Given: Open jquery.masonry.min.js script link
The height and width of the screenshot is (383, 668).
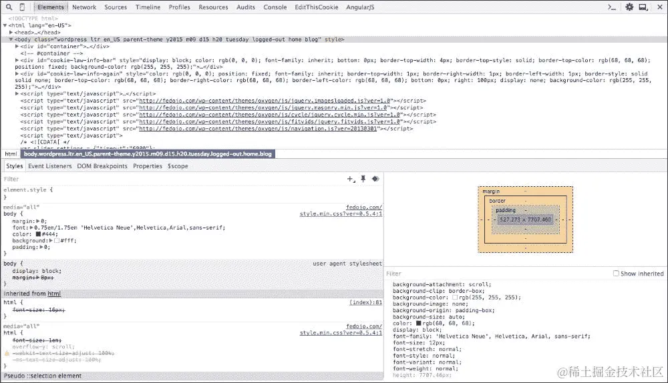Looking at the screenshot, I should pos(263,107).
